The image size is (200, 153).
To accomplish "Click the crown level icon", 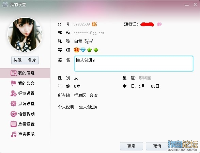I will [77, 50].
